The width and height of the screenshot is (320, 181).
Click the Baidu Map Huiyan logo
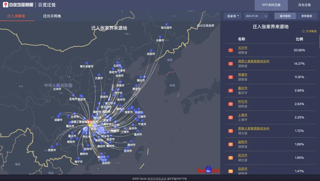[x=18, y=5]
